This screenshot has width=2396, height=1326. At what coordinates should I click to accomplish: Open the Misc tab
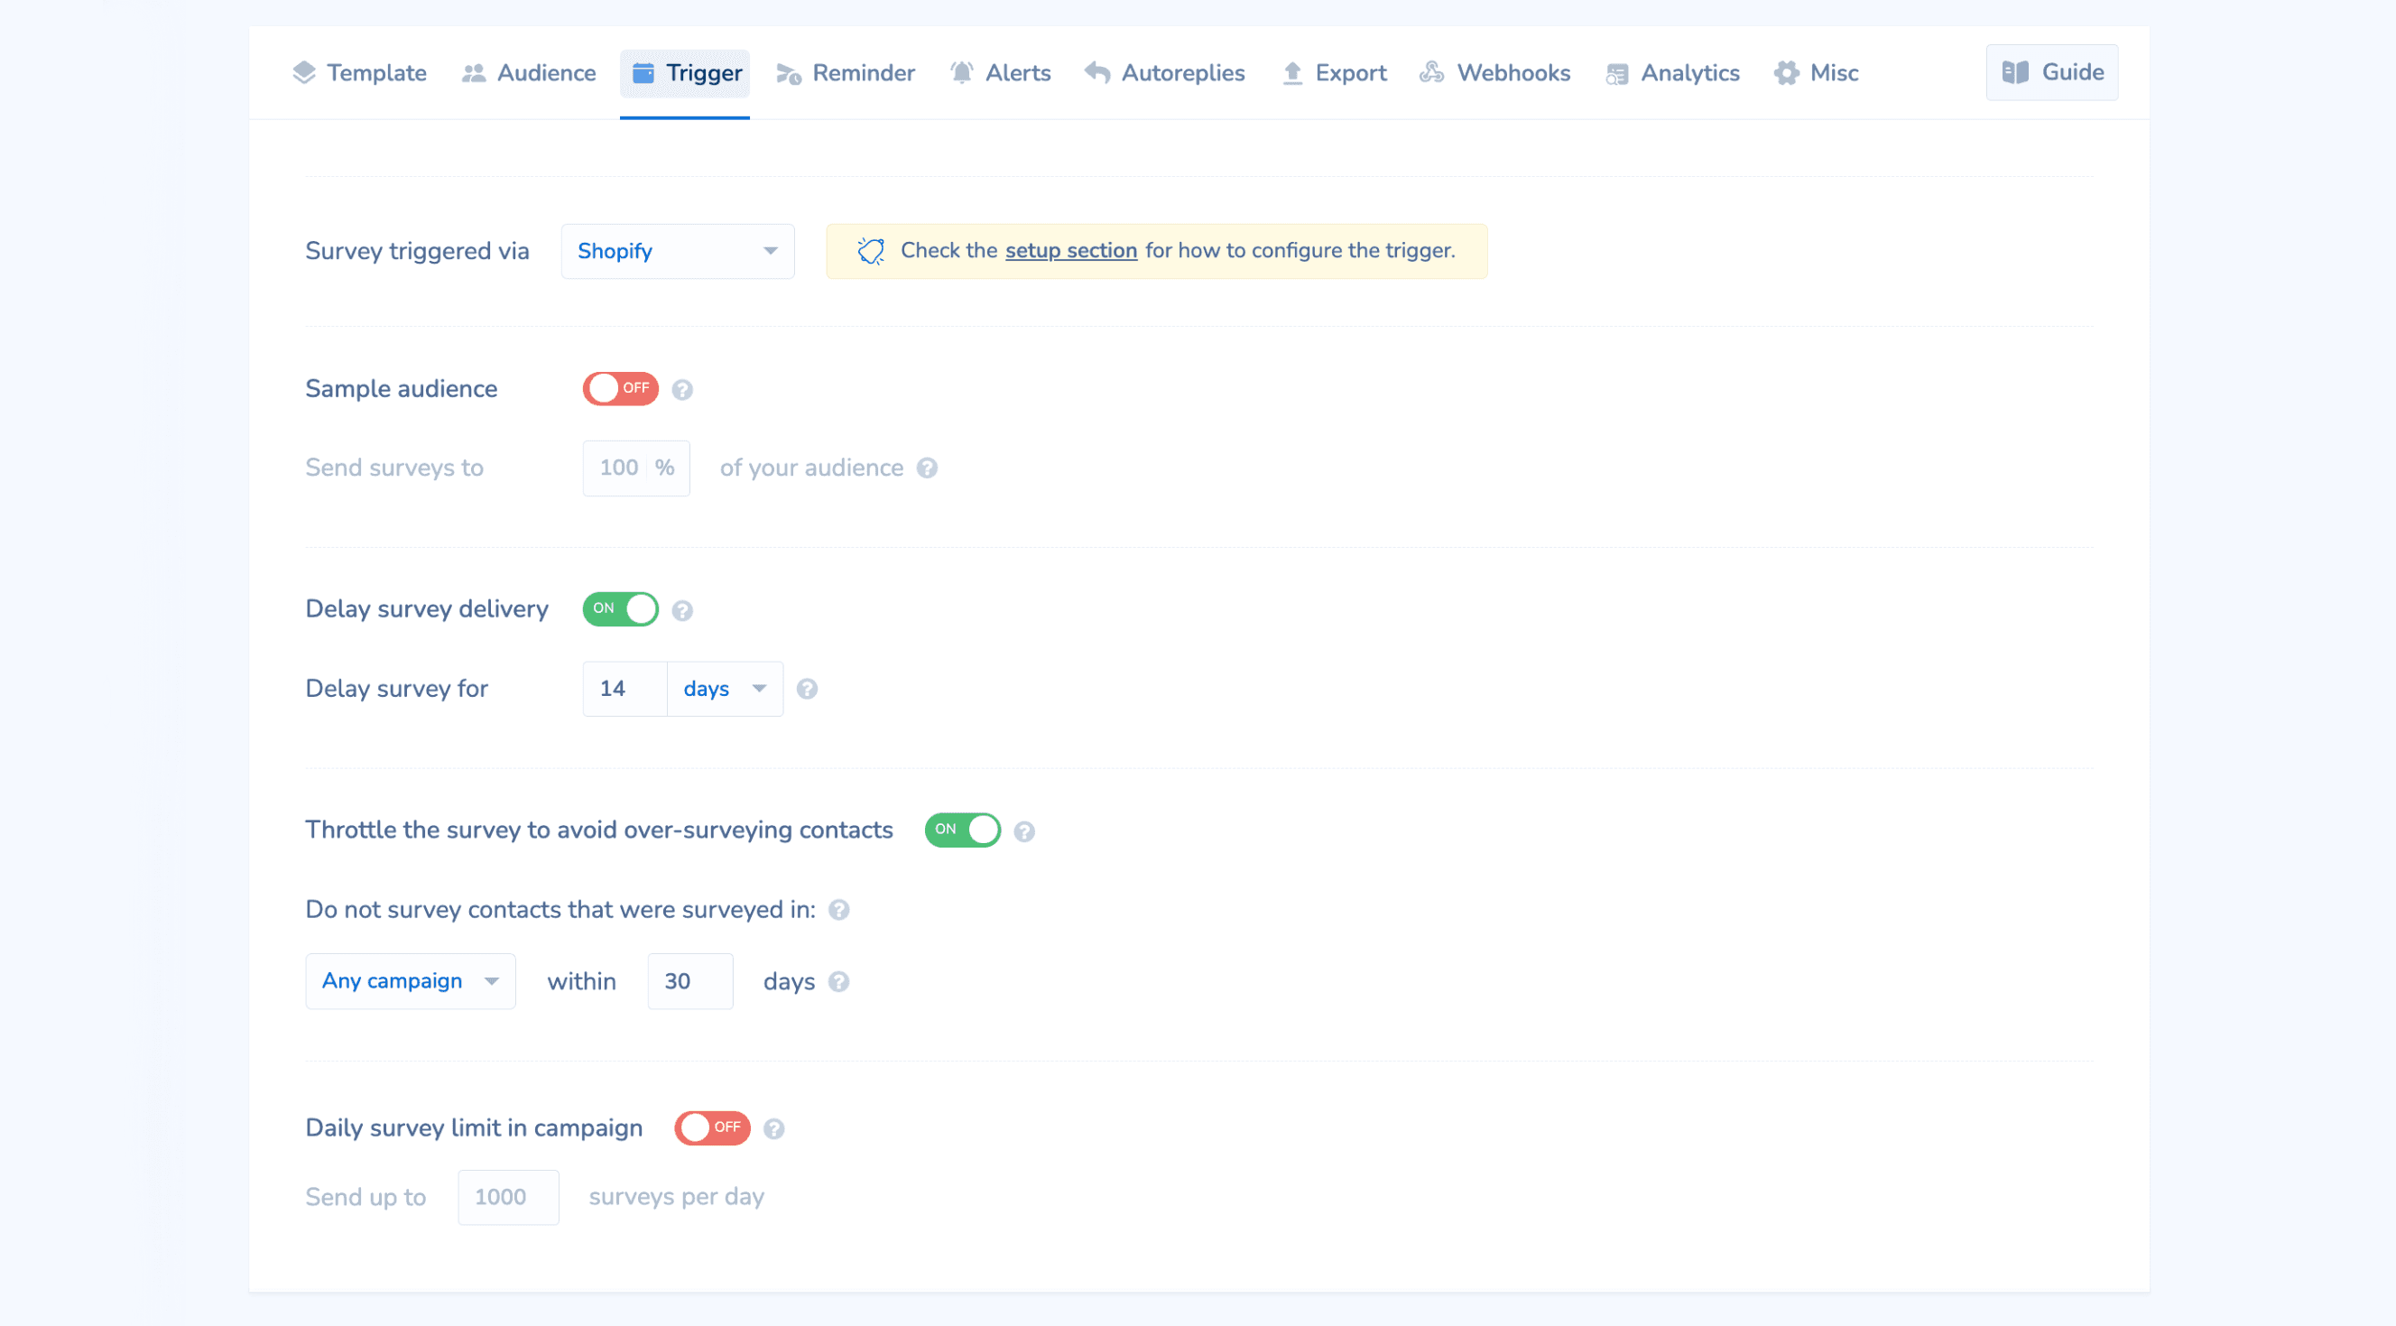[x=1816, y=72]
